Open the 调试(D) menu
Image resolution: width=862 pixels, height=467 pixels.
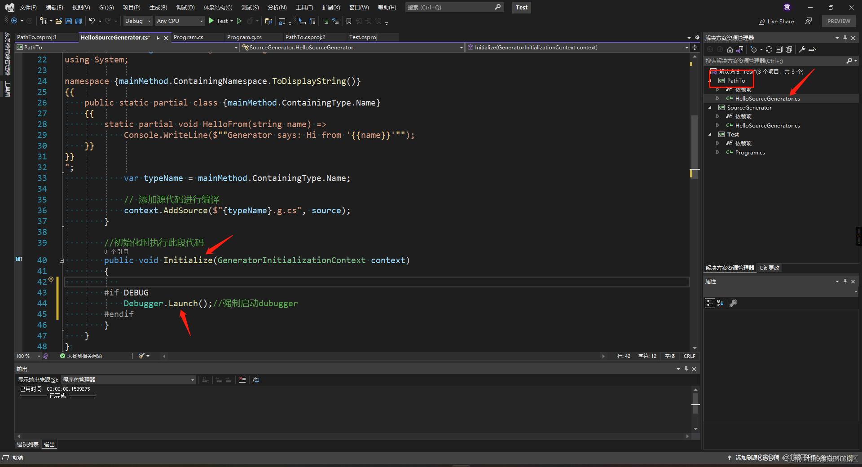(x=185, y=8)
